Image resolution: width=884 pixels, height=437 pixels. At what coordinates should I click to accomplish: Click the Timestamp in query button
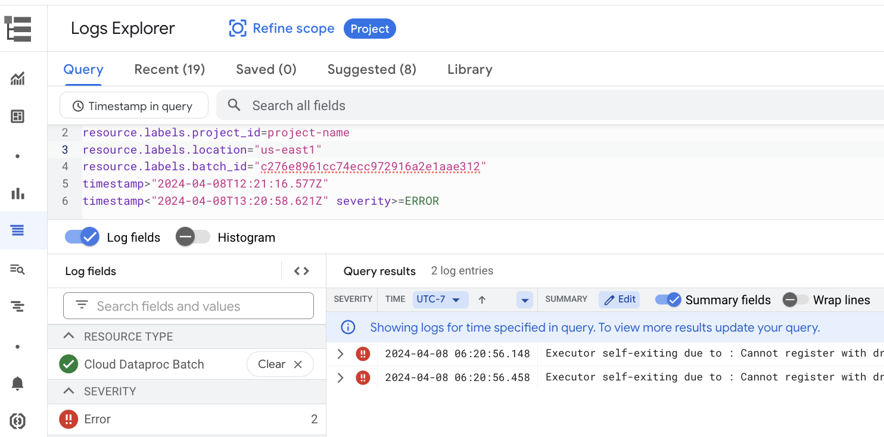pyautogui.click(x=133, y=105)
